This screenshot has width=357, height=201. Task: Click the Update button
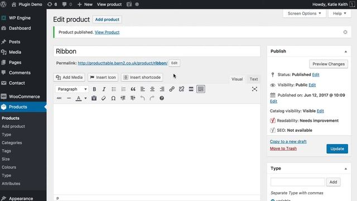(337, 149)
